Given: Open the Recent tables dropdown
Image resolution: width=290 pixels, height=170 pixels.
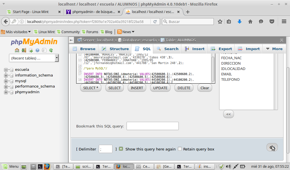Looking at the screenshot, I should [34, 58].
